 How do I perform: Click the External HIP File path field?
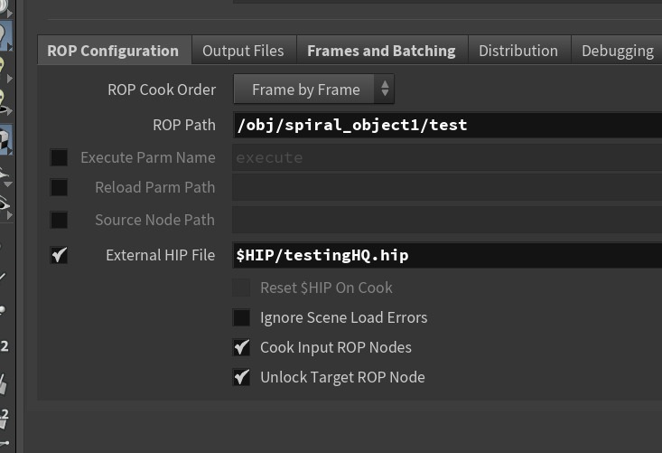447,255
